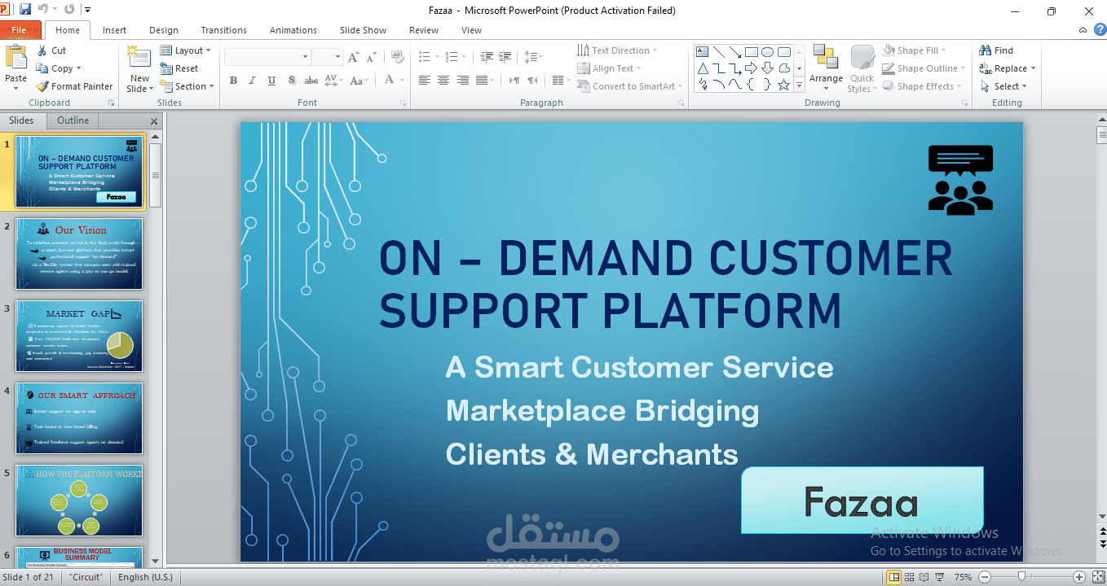Image resolution: width=1107 pixels, height=586 pixels.
Task: Toggle Underline formatting
Action: 271,81
